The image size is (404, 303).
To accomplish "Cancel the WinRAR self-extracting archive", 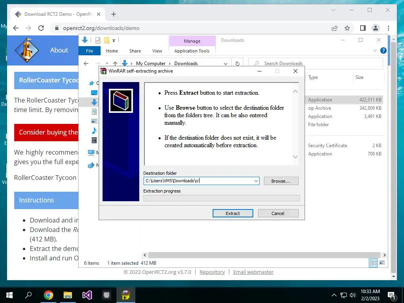I will (278, 213).
